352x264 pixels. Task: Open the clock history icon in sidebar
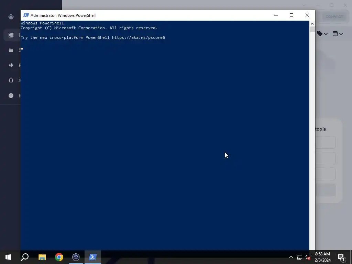point(11,96)
